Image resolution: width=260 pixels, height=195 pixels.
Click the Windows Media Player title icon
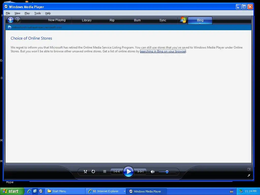(x=6, y=7)
